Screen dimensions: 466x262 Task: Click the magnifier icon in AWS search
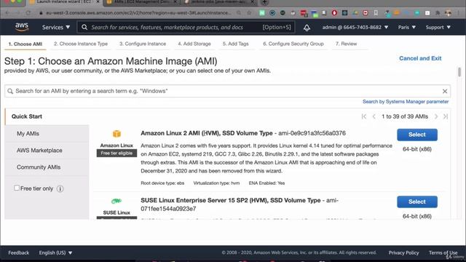[x=84, y=27]
